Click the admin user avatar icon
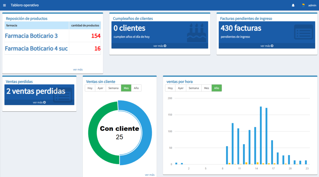319x177 pixels. pyautogui.click(x=303, y=5)
